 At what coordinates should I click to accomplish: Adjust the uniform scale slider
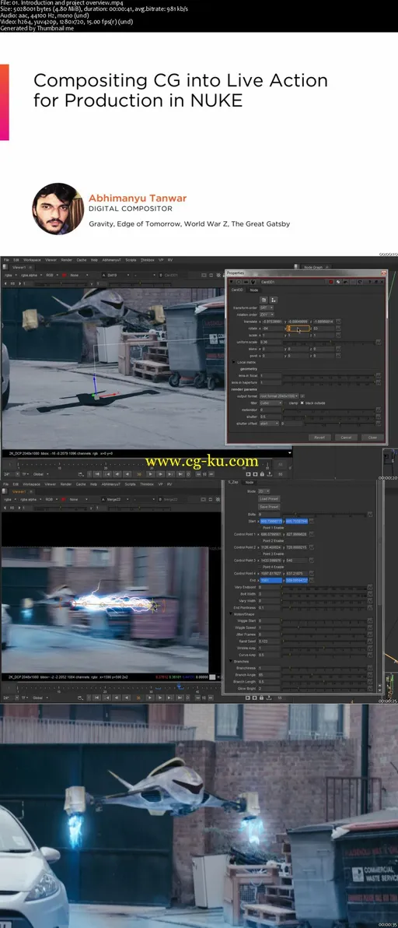click(x=328, y=342)
